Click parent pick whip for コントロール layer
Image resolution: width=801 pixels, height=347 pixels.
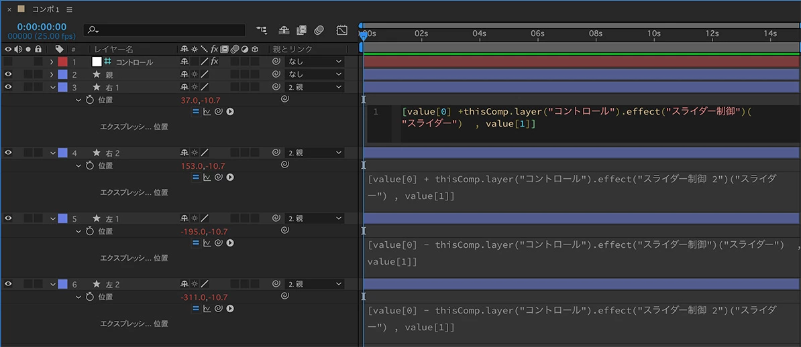pos(276,62)
